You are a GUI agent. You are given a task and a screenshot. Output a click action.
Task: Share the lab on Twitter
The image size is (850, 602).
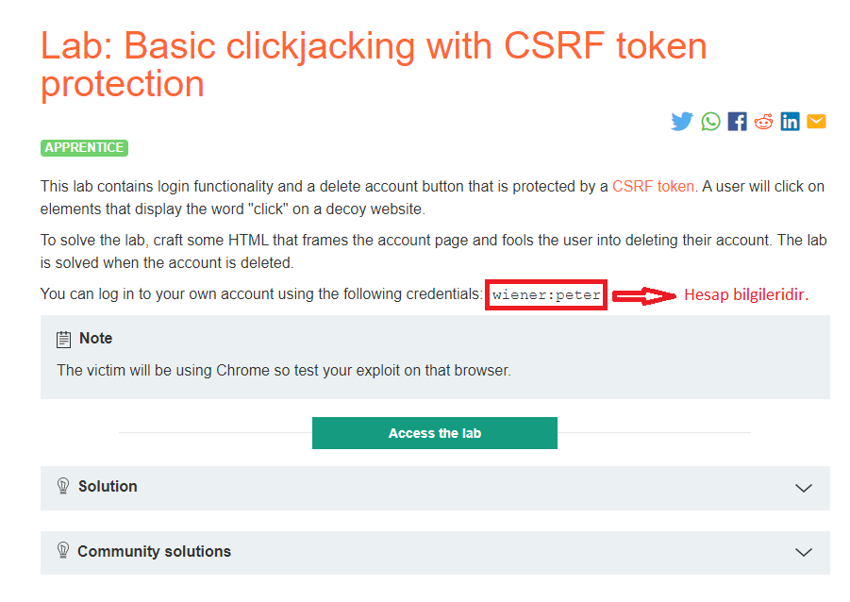tap(682, 121)
